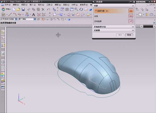Open the 插入 (Insert) menu
Image resolution: width=156 pixels, height=113 pixels.
pyautogui.click(x=32, y=5)
